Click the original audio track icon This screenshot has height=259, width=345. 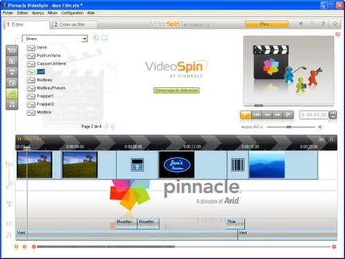[9, 185]
